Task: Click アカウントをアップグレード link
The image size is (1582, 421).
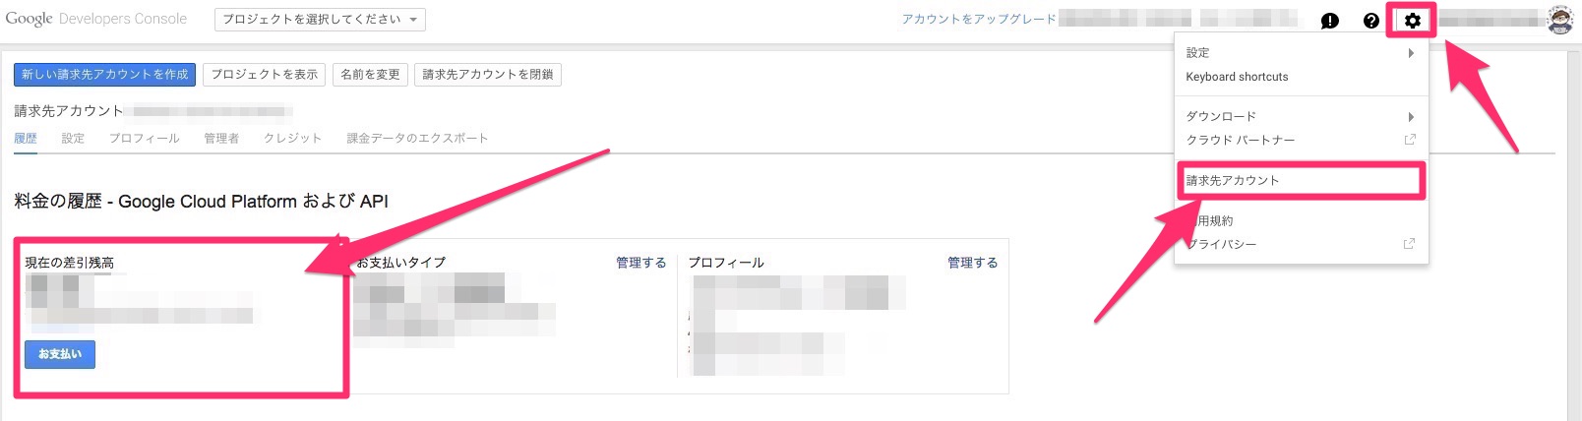Action: point(979,20)
